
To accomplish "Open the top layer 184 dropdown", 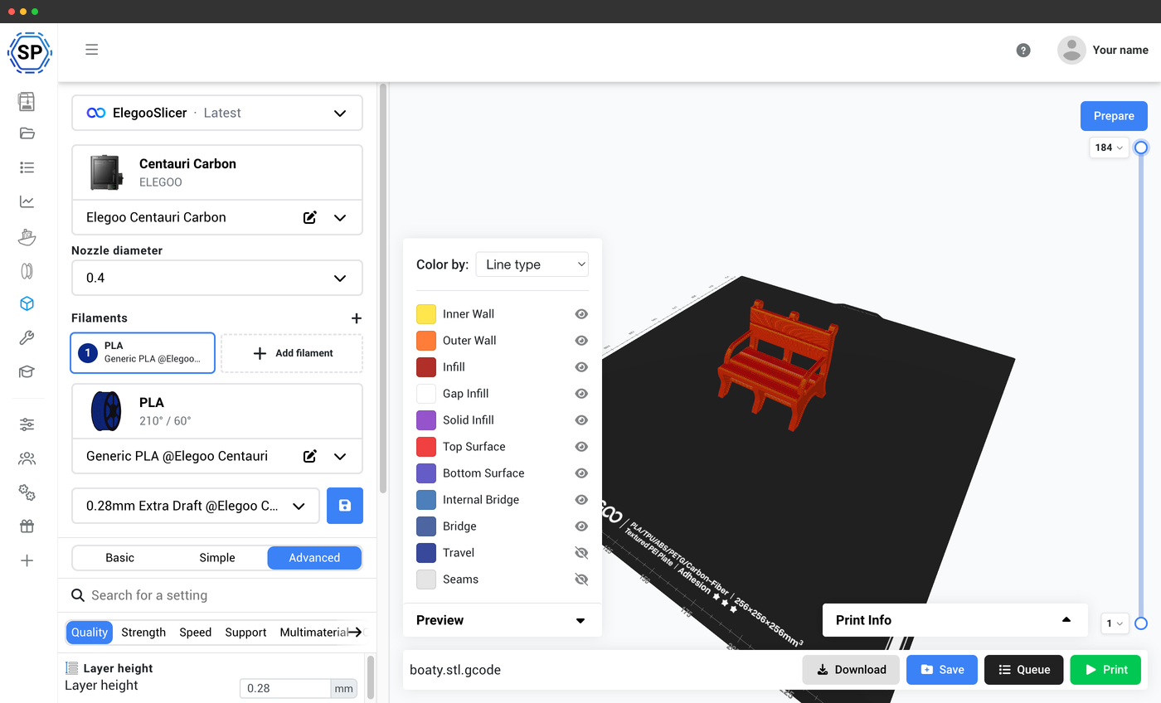I will (1110, 148).
